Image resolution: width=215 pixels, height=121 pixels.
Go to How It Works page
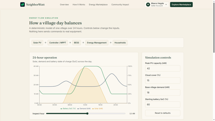[79, 5]
